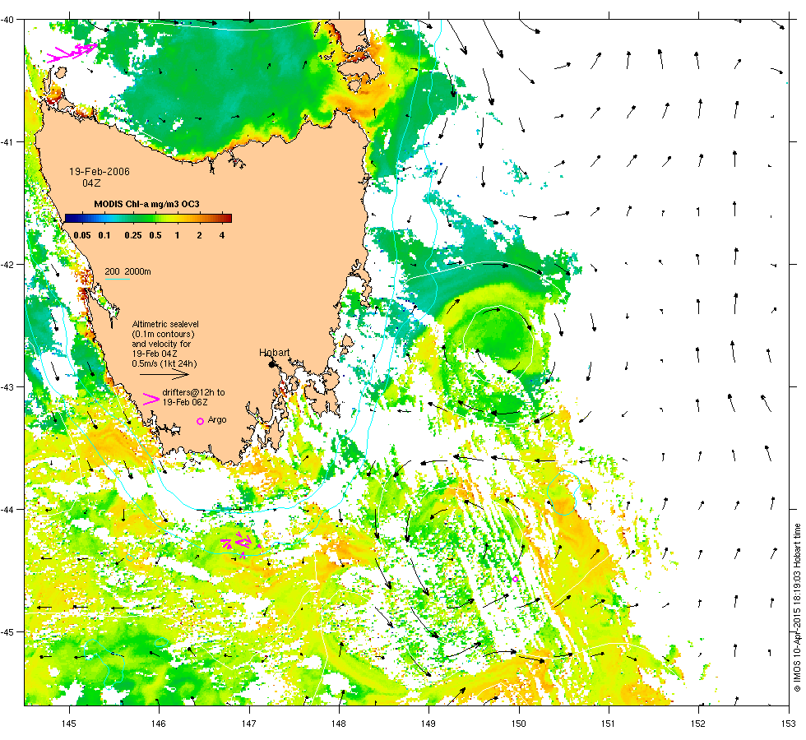Click the '-42' latitude axis label

7,265
